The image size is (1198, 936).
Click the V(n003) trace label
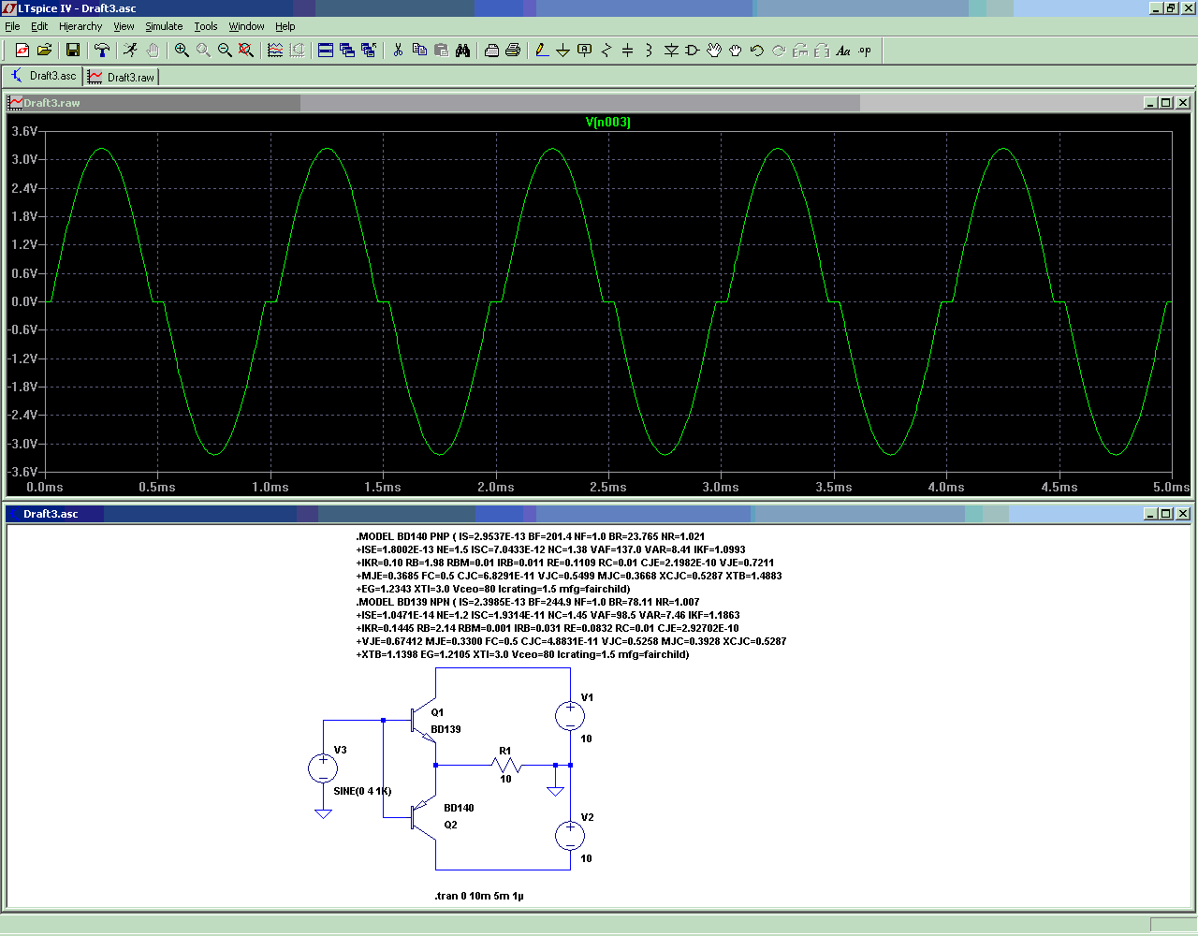pyautogui.click(x=608, y=122)
